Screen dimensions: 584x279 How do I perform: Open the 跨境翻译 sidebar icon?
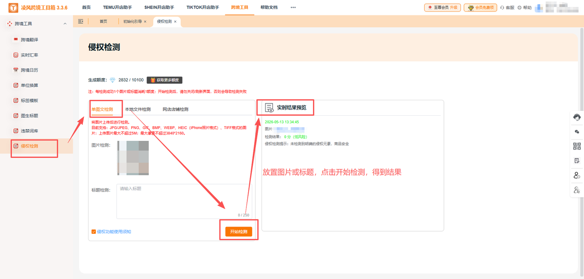click(x=16, y=40)
